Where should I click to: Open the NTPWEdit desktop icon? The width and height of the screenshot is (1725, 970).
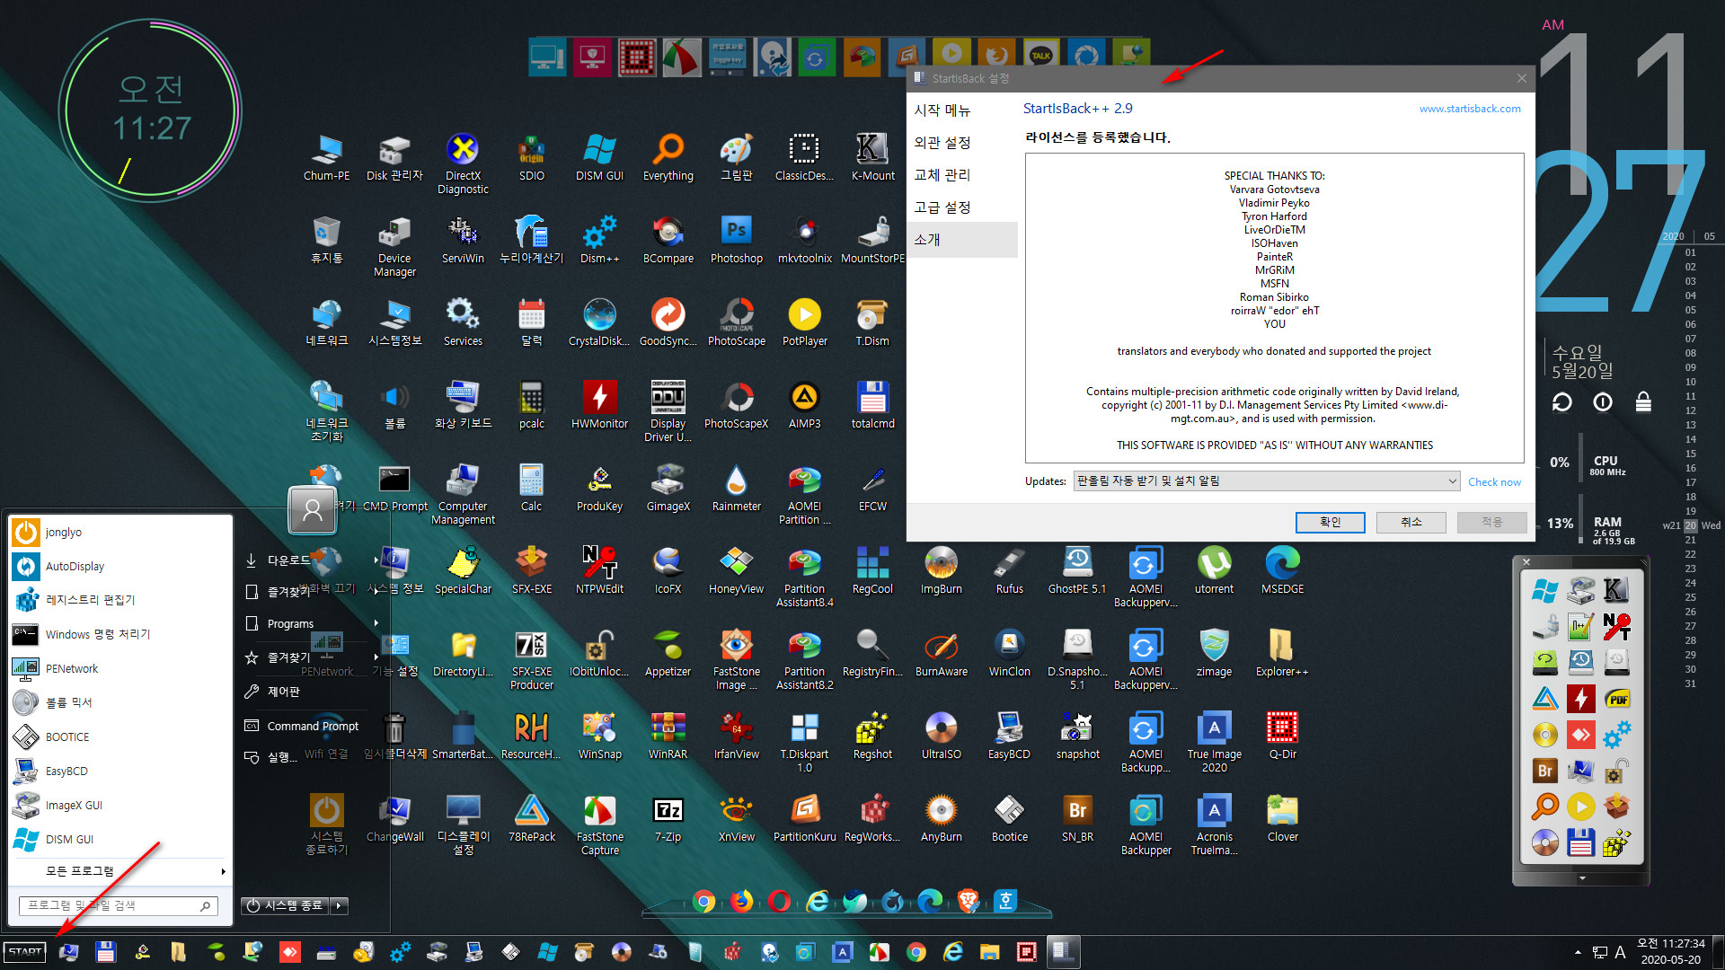(x=599, y=570)
